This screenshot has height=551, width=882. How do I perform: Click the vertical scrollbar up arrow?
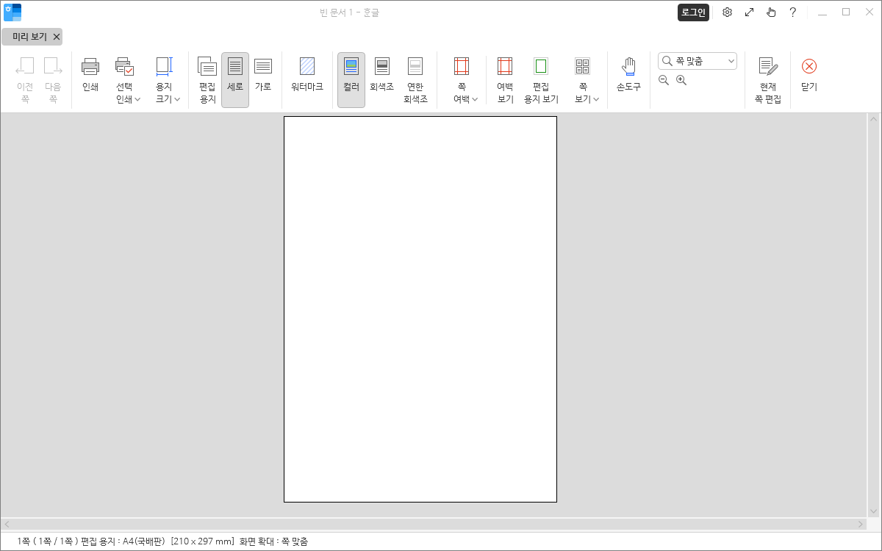click(x=873, y=119)
